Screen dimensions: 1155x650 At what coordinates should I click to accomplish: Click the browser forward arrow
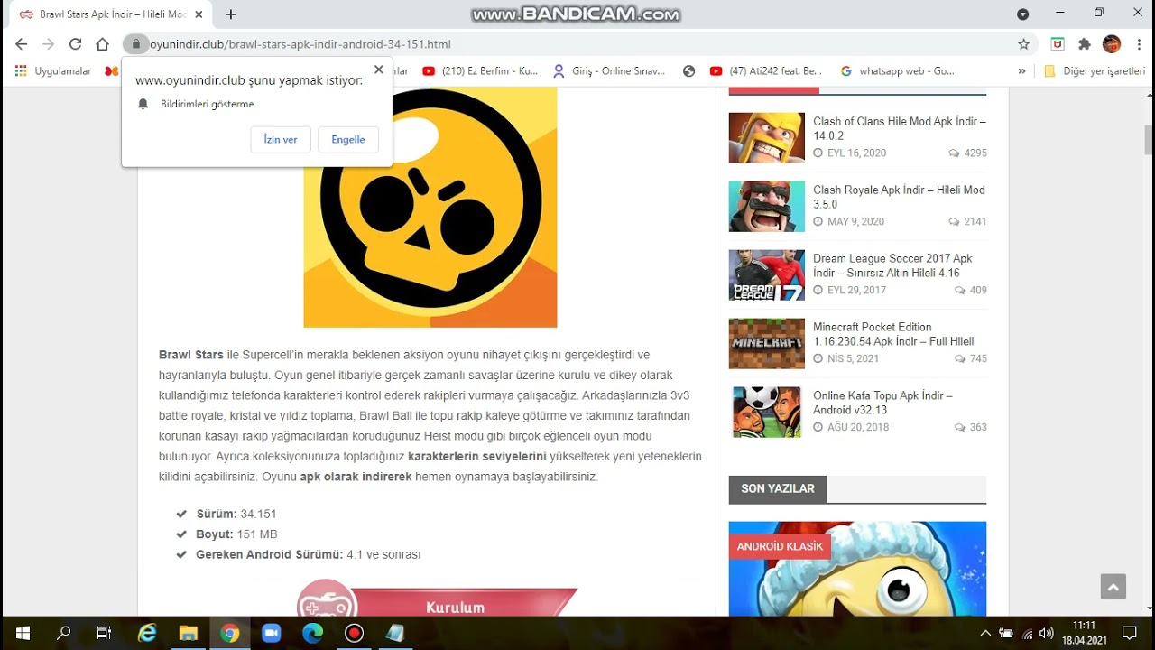click(48, 44)
